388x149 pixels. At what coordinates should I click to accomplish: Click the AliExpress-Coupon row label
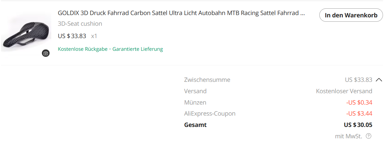(210, 114)
